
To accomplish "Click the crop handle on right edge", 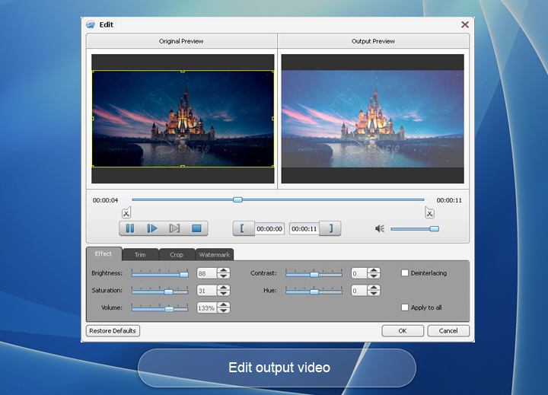I will click(x=273, y=119).
